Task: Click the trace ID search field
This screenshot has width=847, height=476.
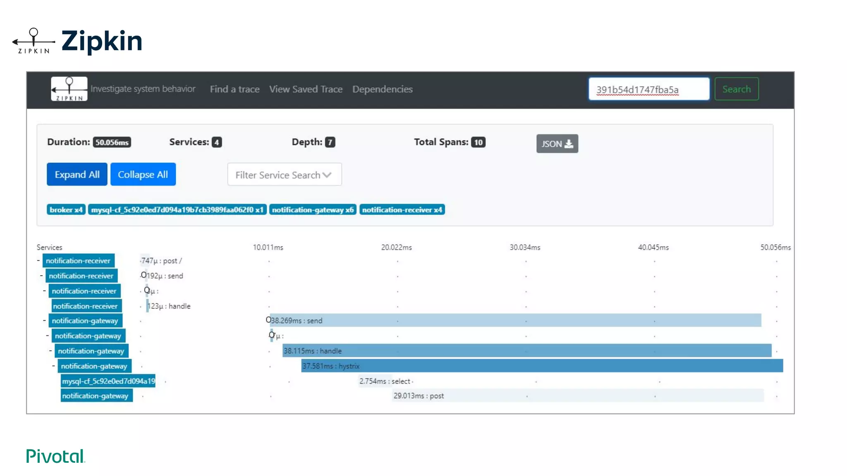Action: click(648, 89)
